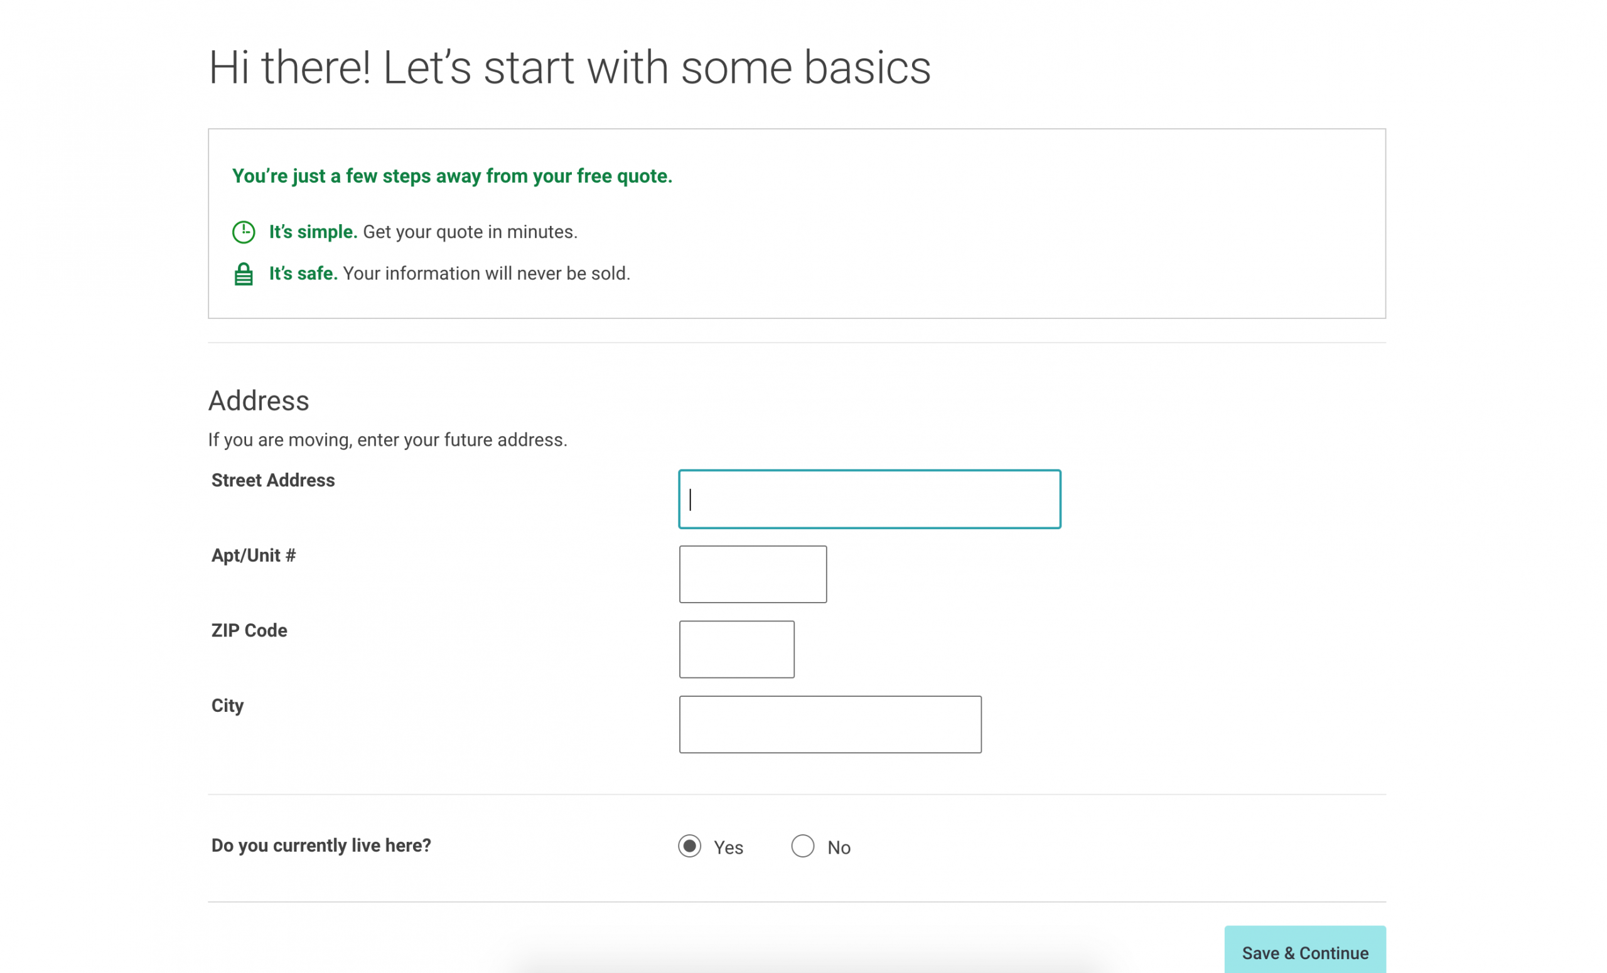Viewport: 1607px width, 973px height.
Task: Select the Yes radio button
Action: pyautogui.click(x=690, y=847)
